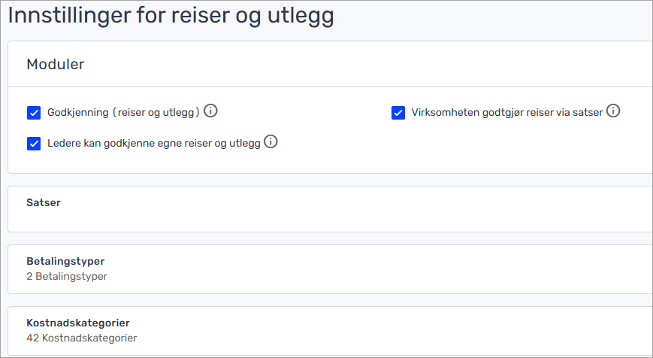Click 'Virksomheten godtgjør reiser via satser' label text
Screen dimensions: 653x358
pyautogui.click(x=507, y=113)
